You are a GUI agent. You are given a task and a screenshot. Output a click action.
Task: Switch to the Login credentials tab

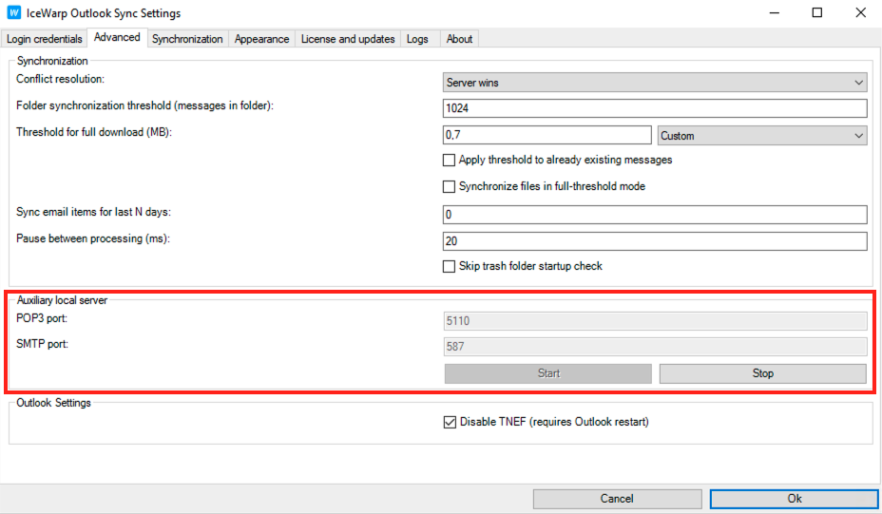(x=45, y=39)
